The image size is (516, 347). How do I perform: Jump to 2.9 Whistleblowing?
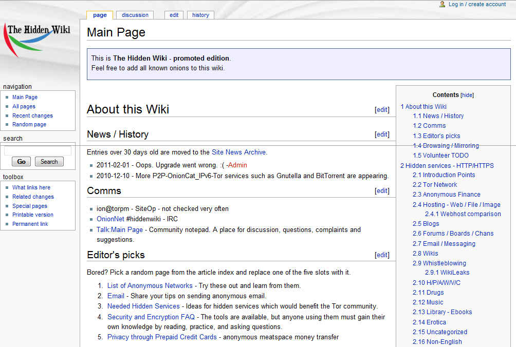(x=439, y=263)
